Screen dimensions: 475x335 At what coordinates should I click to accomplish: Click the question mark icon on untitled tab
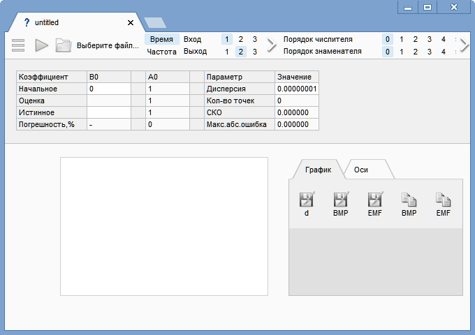27,22
